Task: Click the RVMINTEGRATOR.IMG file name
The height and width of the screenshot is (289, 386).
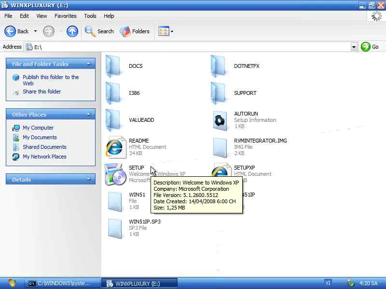Action: tap(261, 141)
